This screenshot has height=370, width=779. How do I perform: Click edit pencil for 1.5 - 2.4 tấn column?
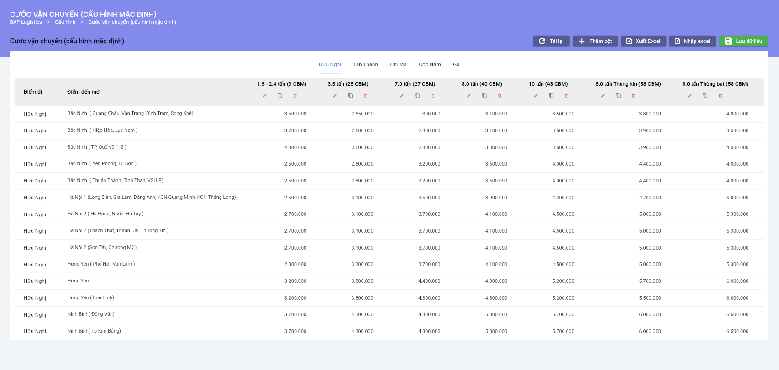264,95
